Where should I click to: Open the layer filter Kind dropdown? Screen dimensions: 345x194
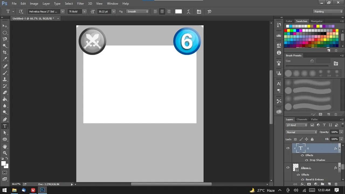(x=296, y=125)
